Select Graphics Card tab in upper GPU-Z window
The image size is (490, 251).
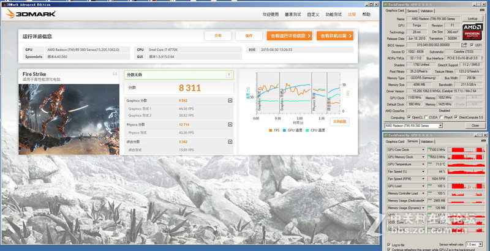point(395,10)
